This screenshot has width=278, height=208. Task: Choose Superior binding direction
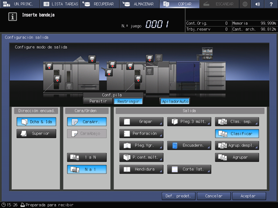[37, 133]
